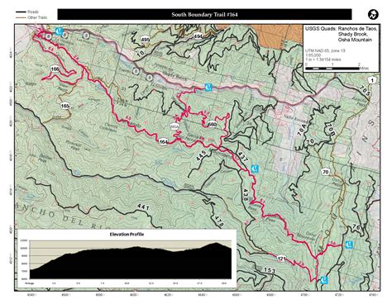Click the South Boundary Trail #164 title bar
Image resolution: width=392 pixels, height=304 pixels.
click(x=204, y=14)
